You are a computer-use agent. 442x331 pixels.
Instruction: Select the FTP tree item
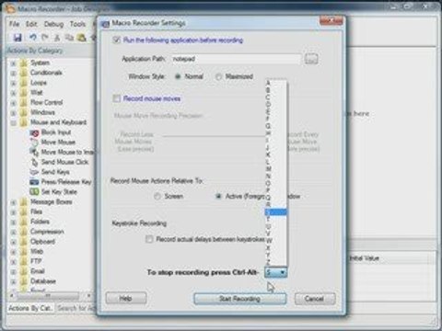36,261
